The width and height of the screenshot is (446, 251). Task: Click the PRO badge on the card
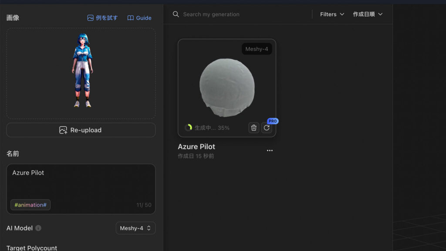[273, 121]
